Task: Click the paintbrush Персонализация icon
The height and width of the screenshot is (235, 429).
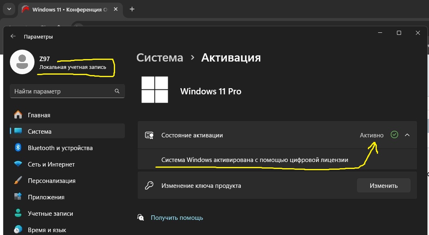Action: tap(18, 180)
